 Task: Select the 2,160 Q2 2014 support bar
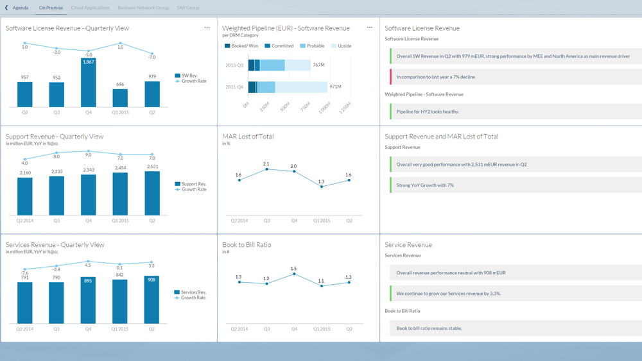(25, 196)
